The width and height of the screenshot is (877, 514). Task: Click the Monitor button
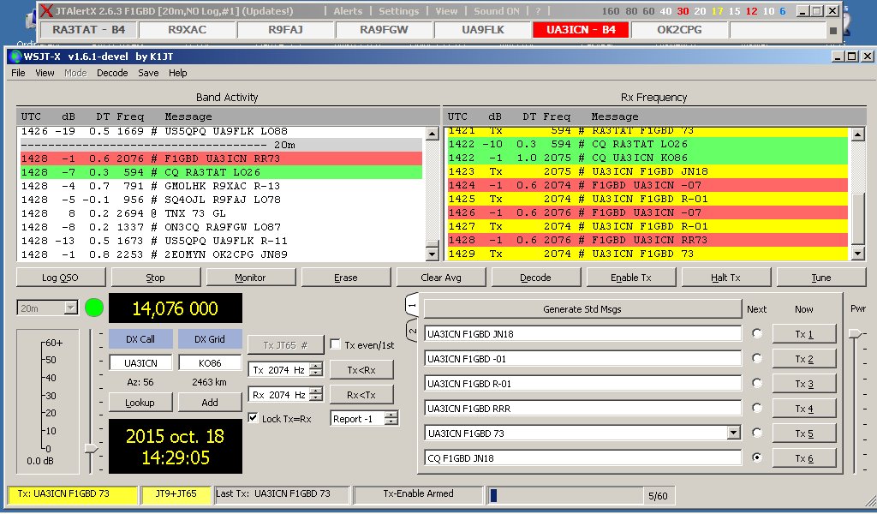click(x=250, y=278)
